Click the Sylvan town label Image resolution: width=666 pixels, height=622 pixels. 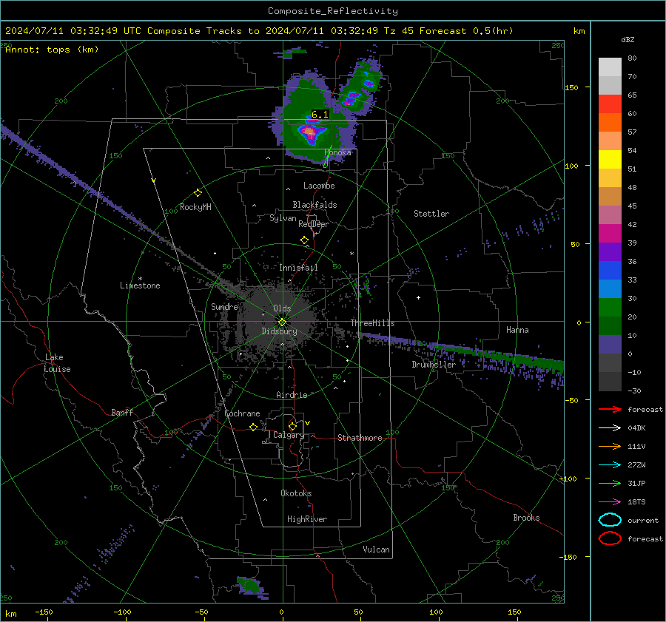[283, 218]
